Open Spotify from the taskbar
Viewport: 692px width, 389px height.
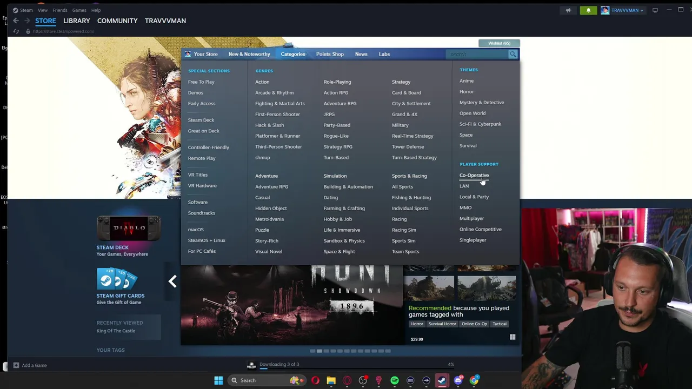tap(395, 380)
